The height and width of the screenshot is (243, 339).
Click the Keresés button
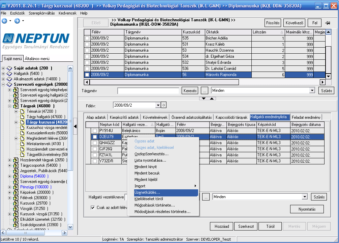[190, 91]
